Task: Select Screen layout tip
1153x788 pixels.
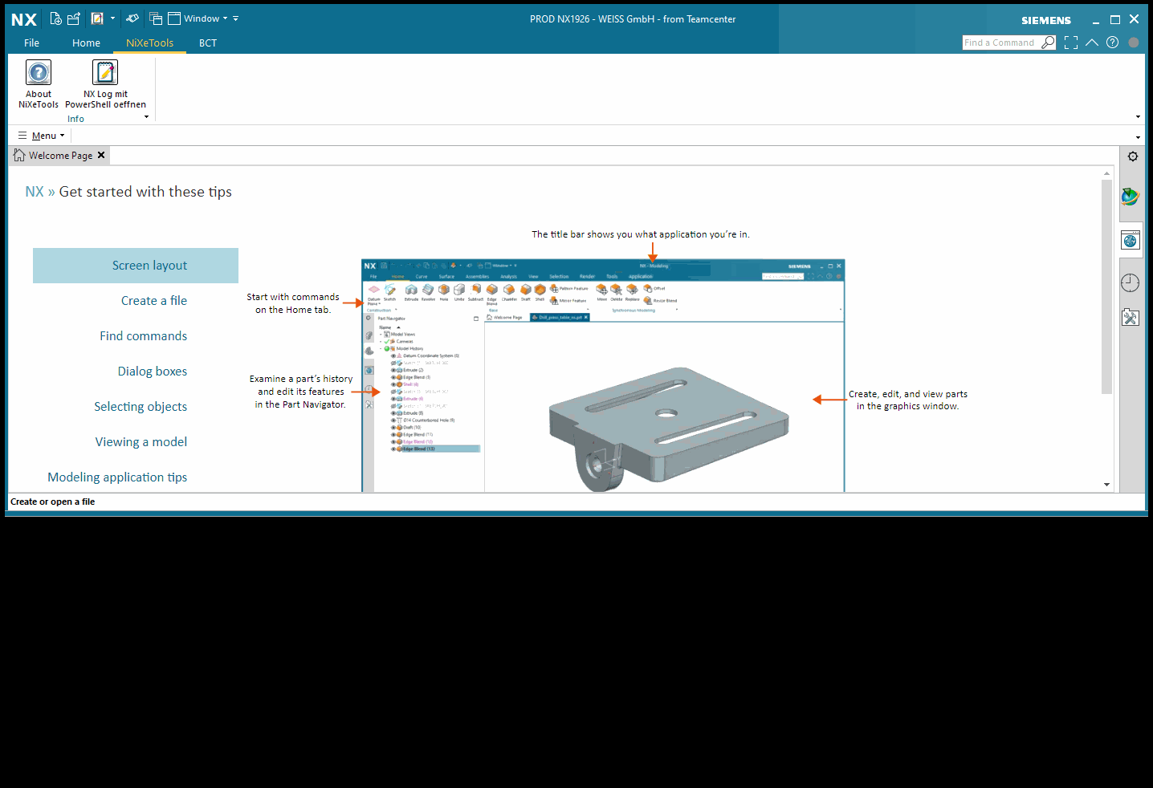Action: pyautogui.click(x=136, y=266)
